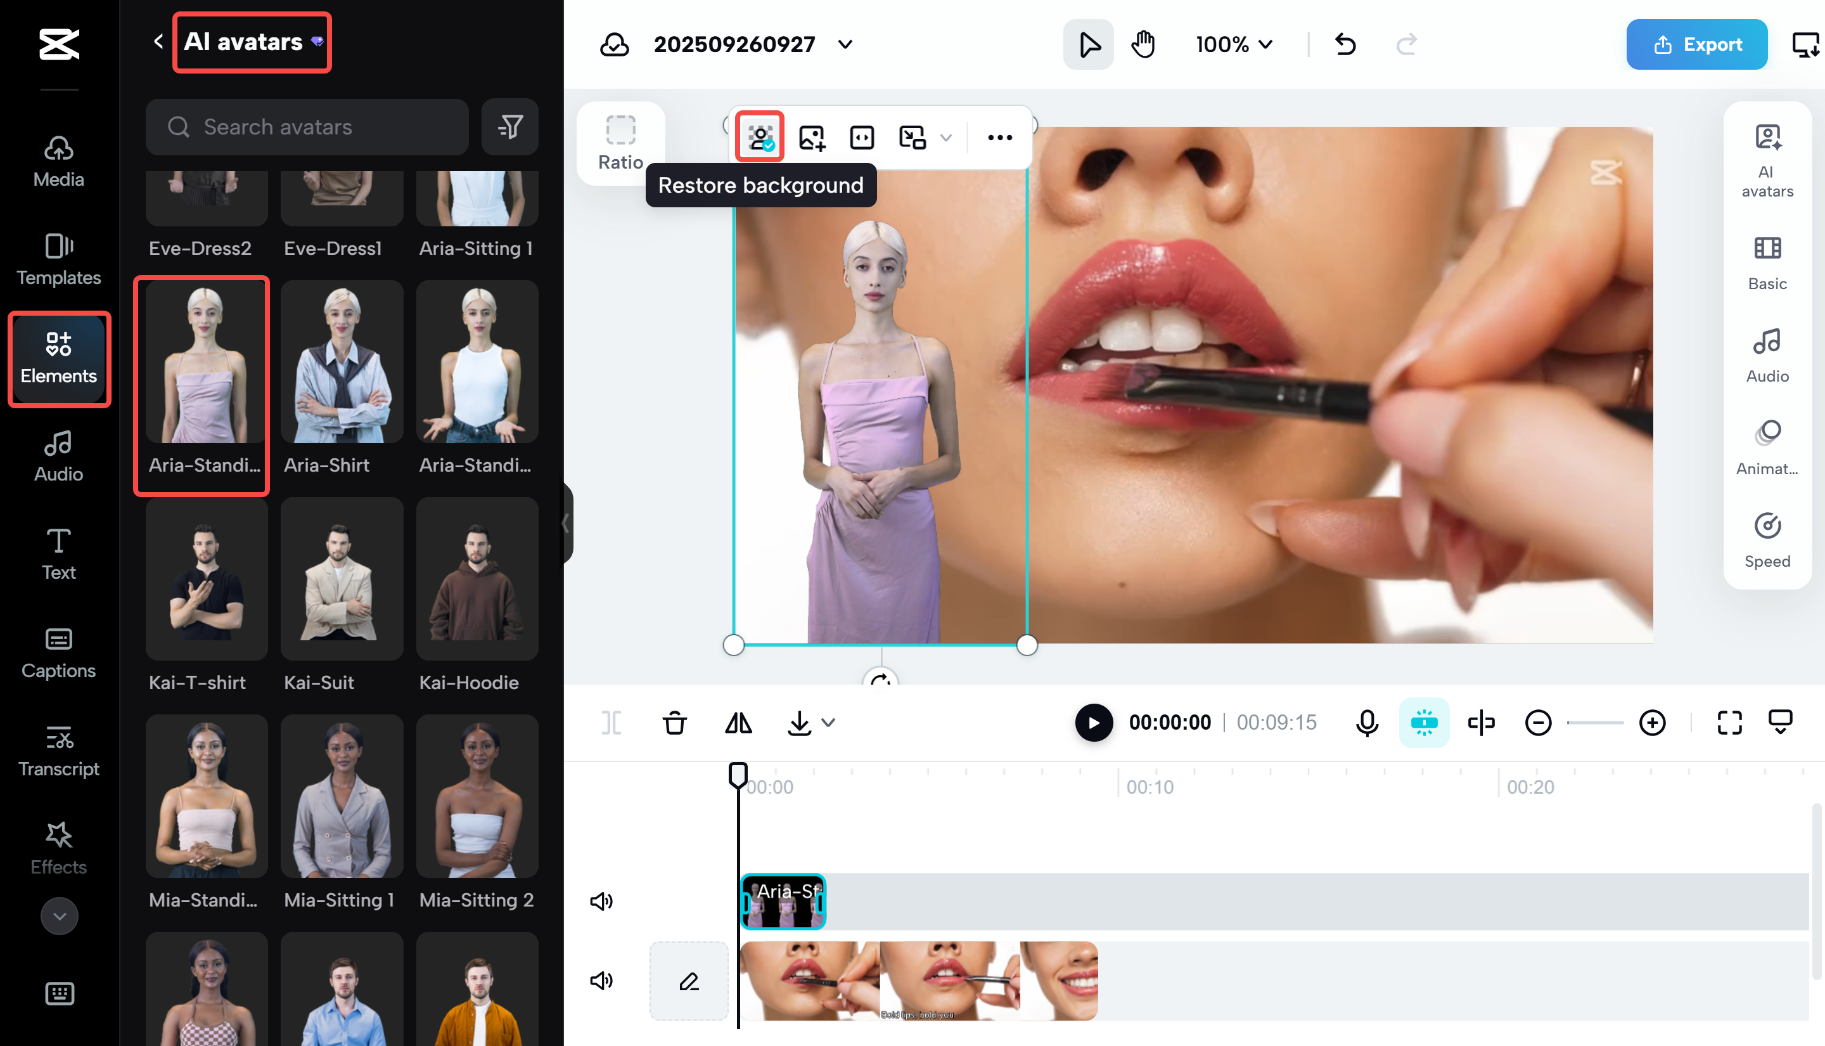1825x1046 pixels.
Task: Click the split clip tool
Action: 611,723
